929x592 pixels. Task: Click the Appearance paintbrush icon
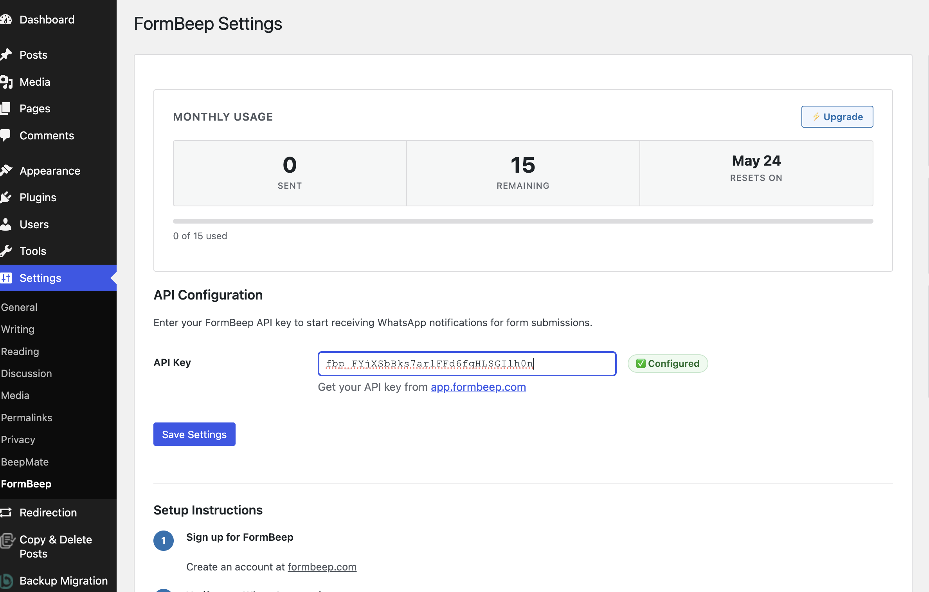tap(6, 171)
